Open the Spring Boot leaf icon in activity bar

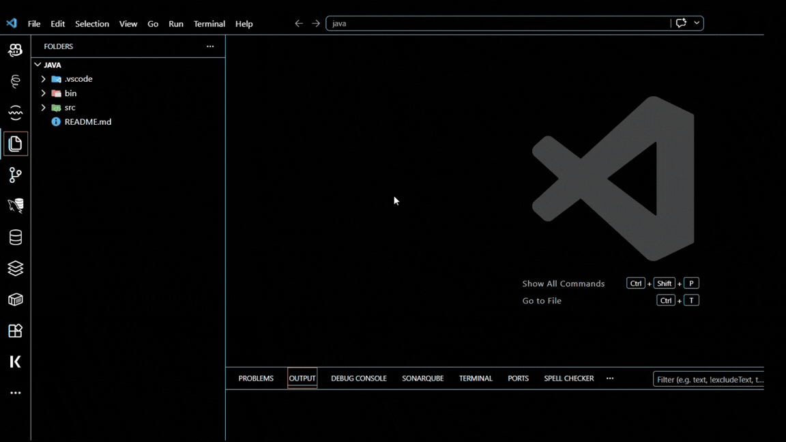pos(15,81)
